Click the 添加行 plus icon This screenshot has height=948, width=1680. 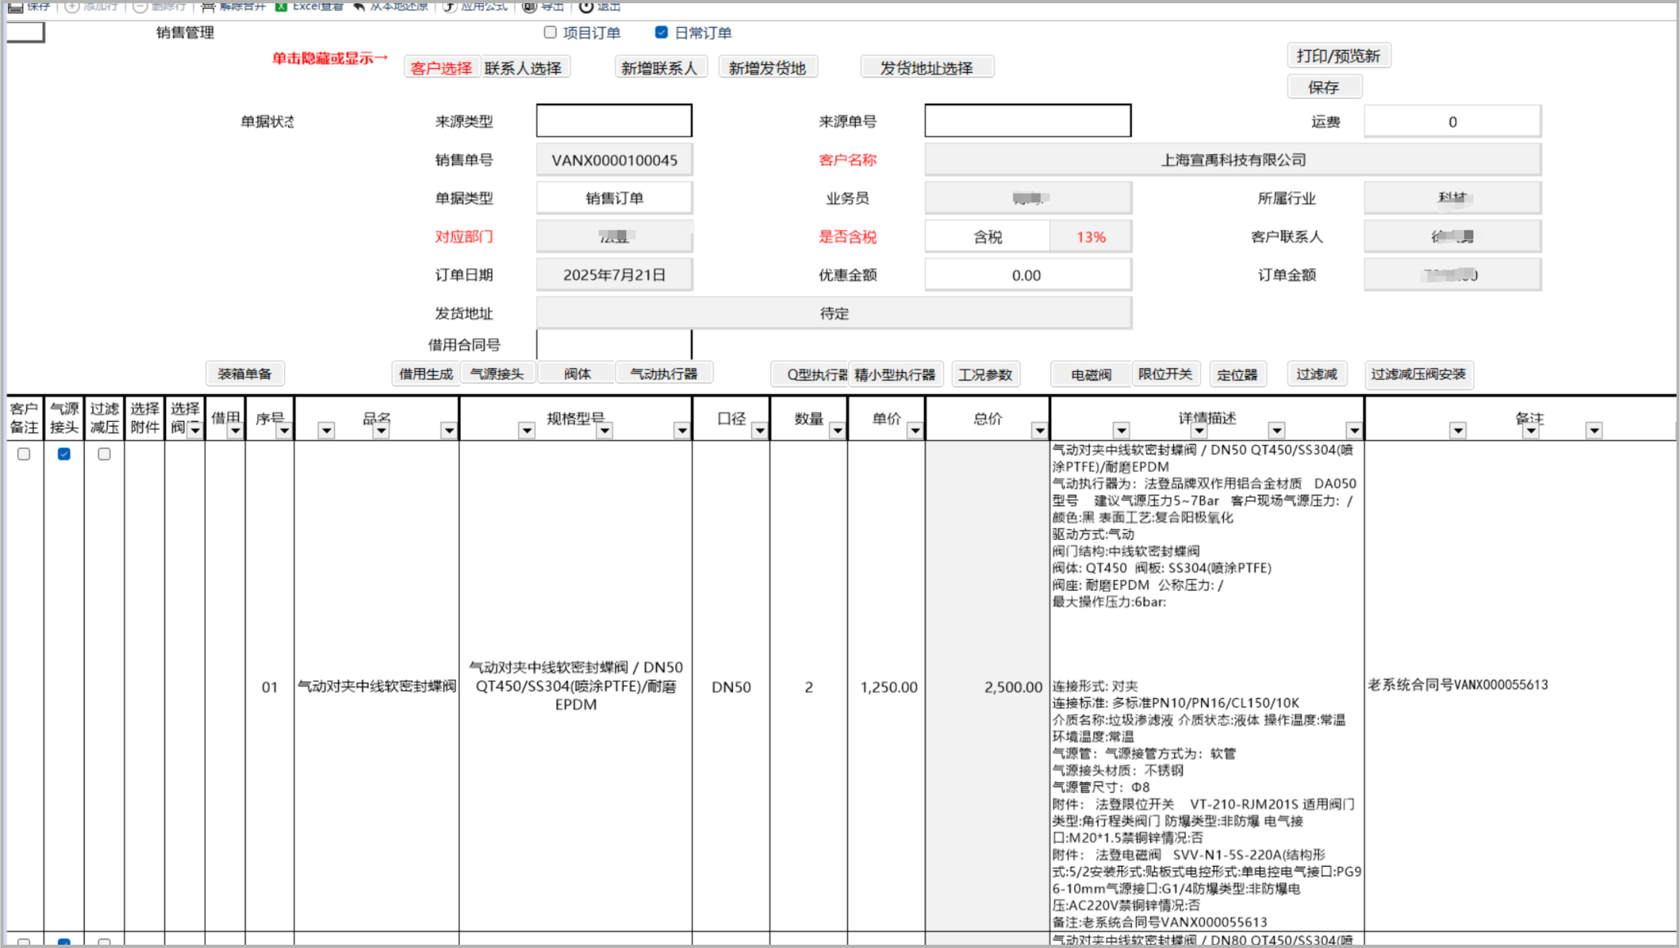tap(71, 6)
